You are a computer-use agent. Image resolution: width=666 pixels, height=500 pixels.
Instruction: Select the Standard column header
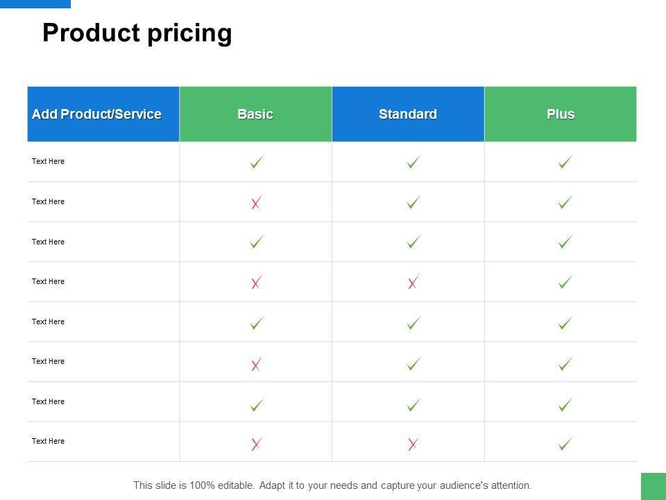pos(408,114)
